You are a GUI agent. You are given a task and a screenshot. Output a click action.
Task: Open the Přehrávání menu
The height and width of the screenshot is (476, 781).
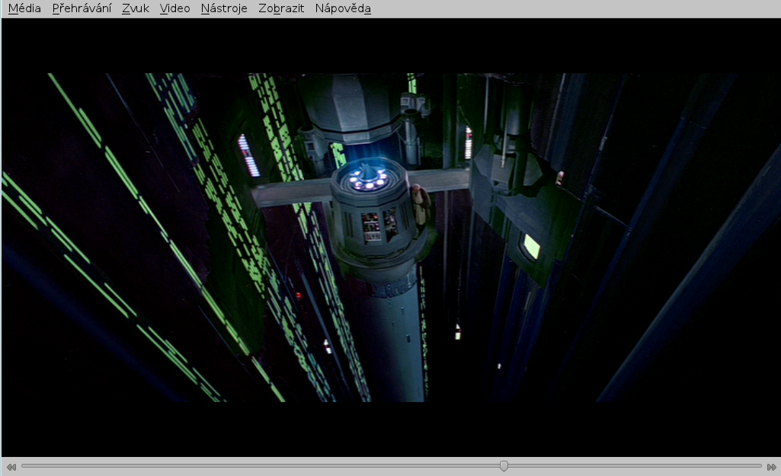[x=82, y=8]
